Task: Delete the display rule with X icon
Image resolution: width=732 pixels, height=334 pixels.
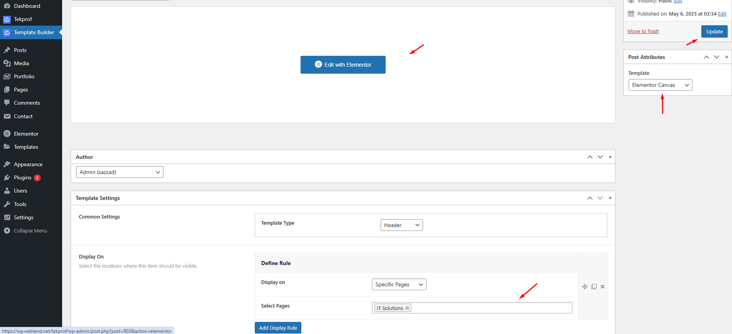Action: click(x=603, y=287)
